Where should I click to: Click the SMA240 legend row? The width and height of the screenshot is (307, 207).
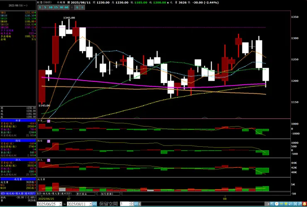coord(18,28)
